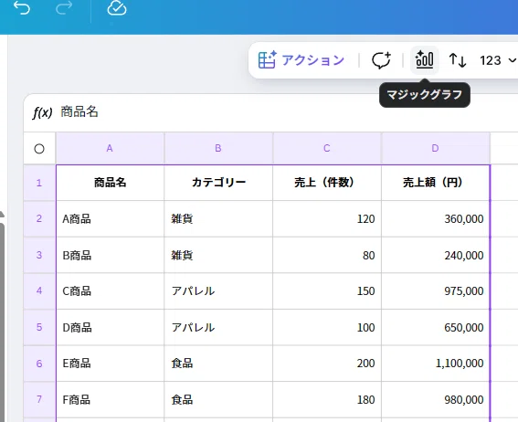
Task: Click the select-all circle in sheet corner
Action: click(39, 149)
